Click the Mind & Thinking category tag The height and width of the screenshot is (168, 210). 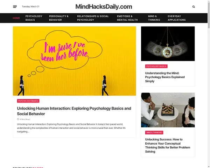tap(154, 133)
